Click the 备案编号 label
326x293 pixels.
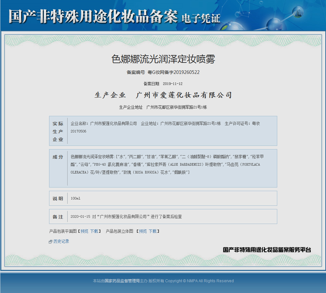point(136,72)
